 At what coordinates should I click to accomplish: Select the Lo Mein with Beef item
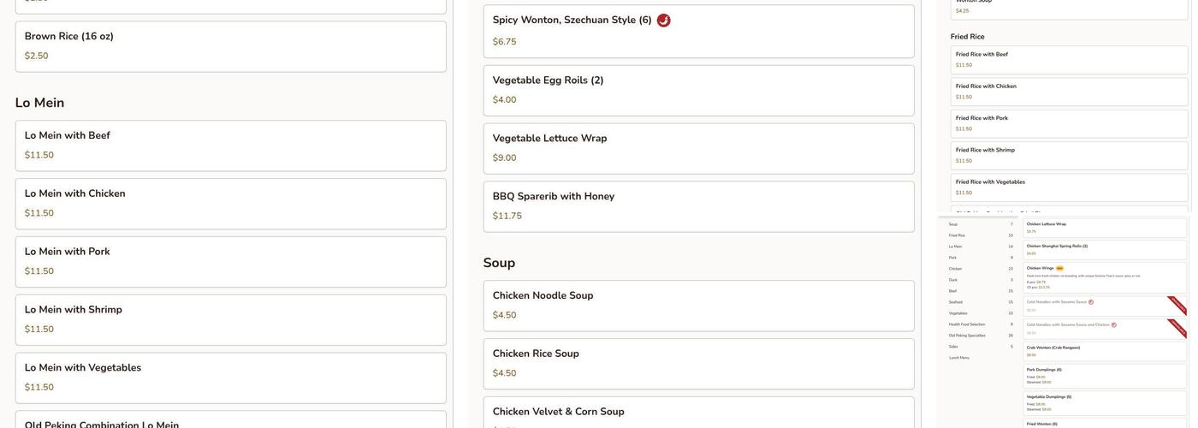[x=230, y=146]
